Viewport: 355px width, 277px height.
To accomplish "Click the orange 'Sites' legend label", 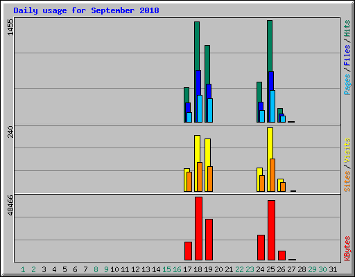I will [x=347, y=181].
